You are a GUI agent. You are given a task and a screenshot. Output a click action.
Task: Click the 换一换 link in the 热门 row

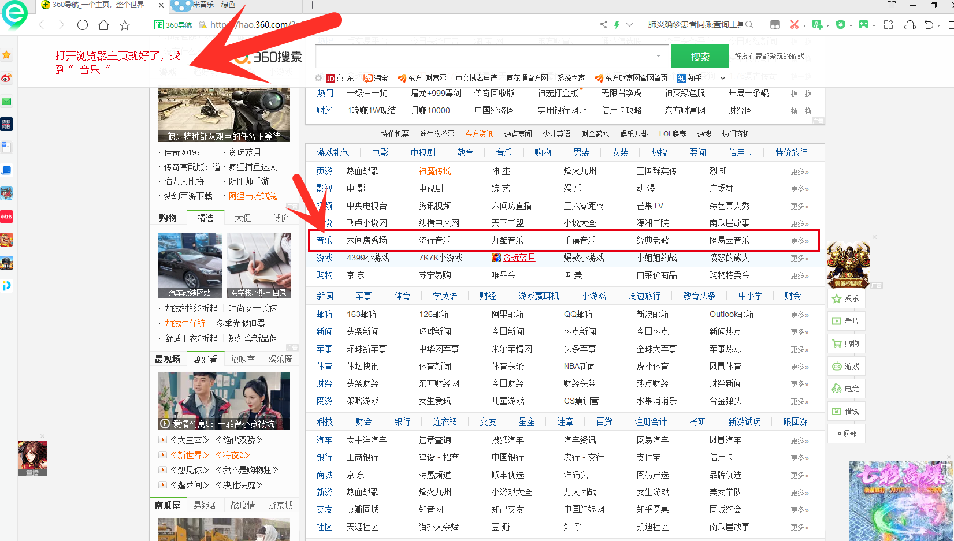coord(801,94)
